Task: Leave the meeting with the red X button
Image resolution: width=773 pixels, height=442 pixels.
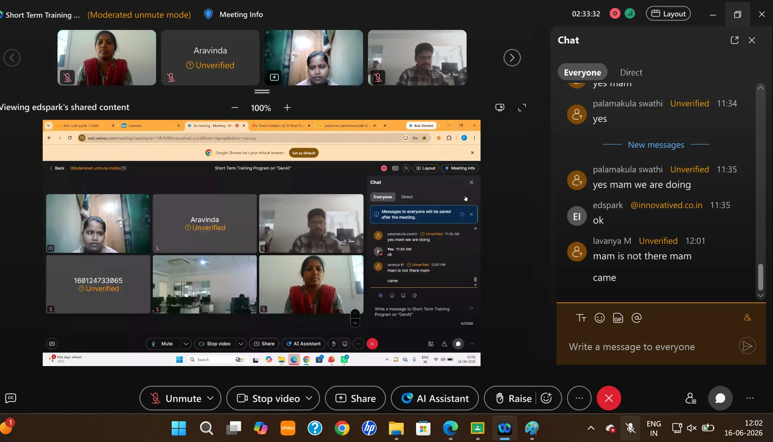Action: pyautogui.click(x=609, y=398)
